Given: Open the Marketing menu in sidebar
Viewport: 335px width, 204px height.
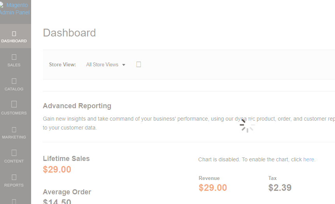Looking at the screenshot, I should [14, 133].
